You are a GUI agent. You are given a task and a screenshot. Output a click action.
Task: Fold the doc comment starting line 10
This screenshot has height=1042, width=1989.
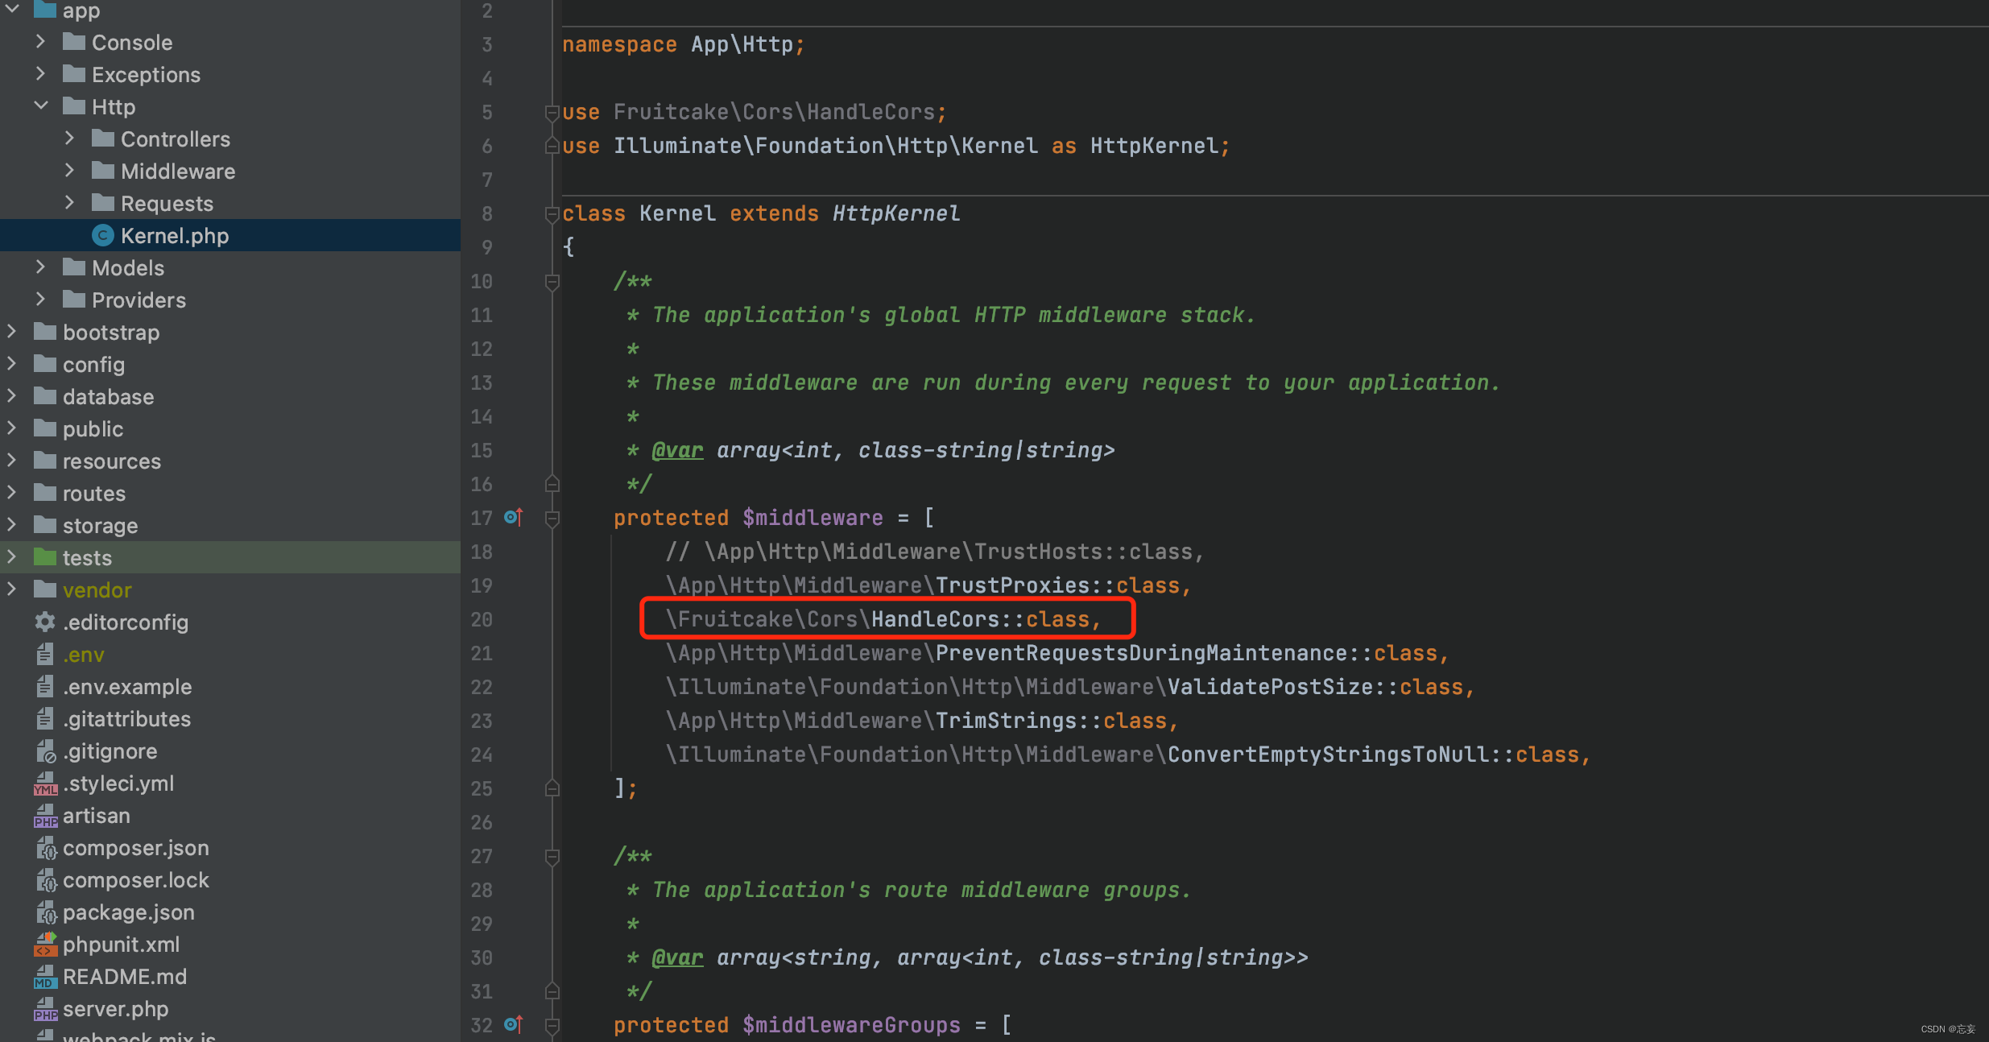point(552,282)
